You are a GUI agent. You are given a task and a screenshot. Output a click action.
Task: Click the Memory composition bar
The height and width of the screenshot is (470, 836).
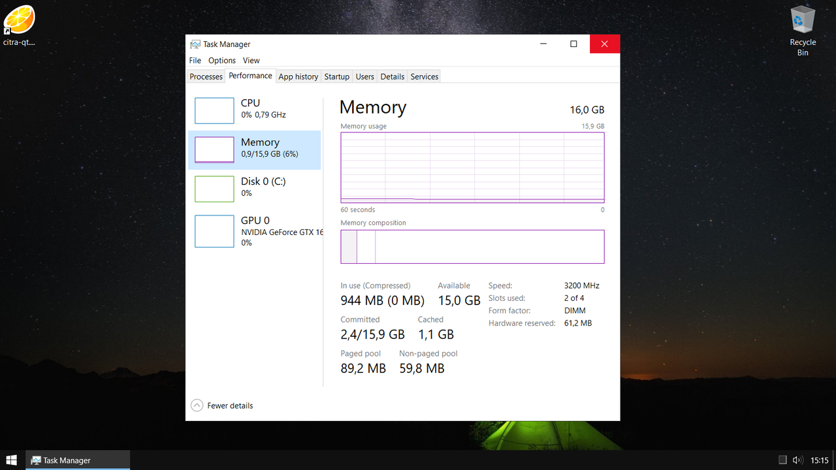(x=472, y=247)
